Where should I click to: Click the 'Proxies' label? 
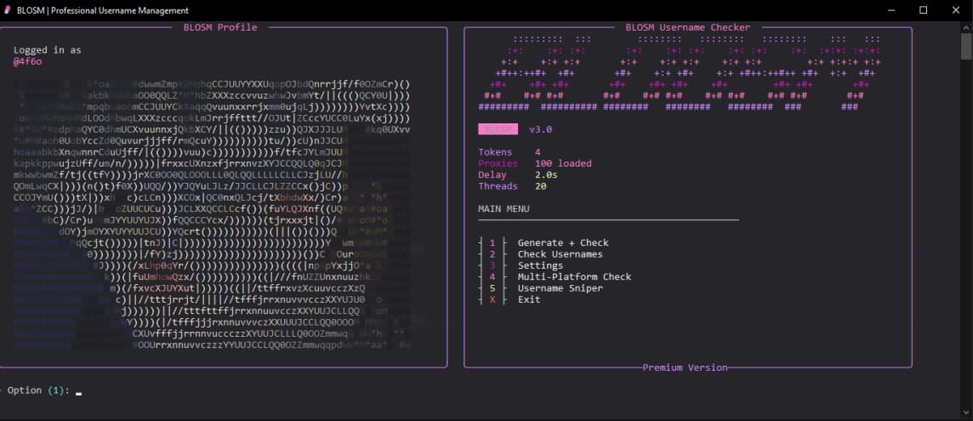click(x=498, y=164)
